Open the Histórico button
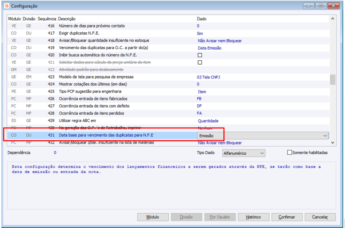Image resolution: width=345 pixels, height=228 pixels. coord(254,217)
